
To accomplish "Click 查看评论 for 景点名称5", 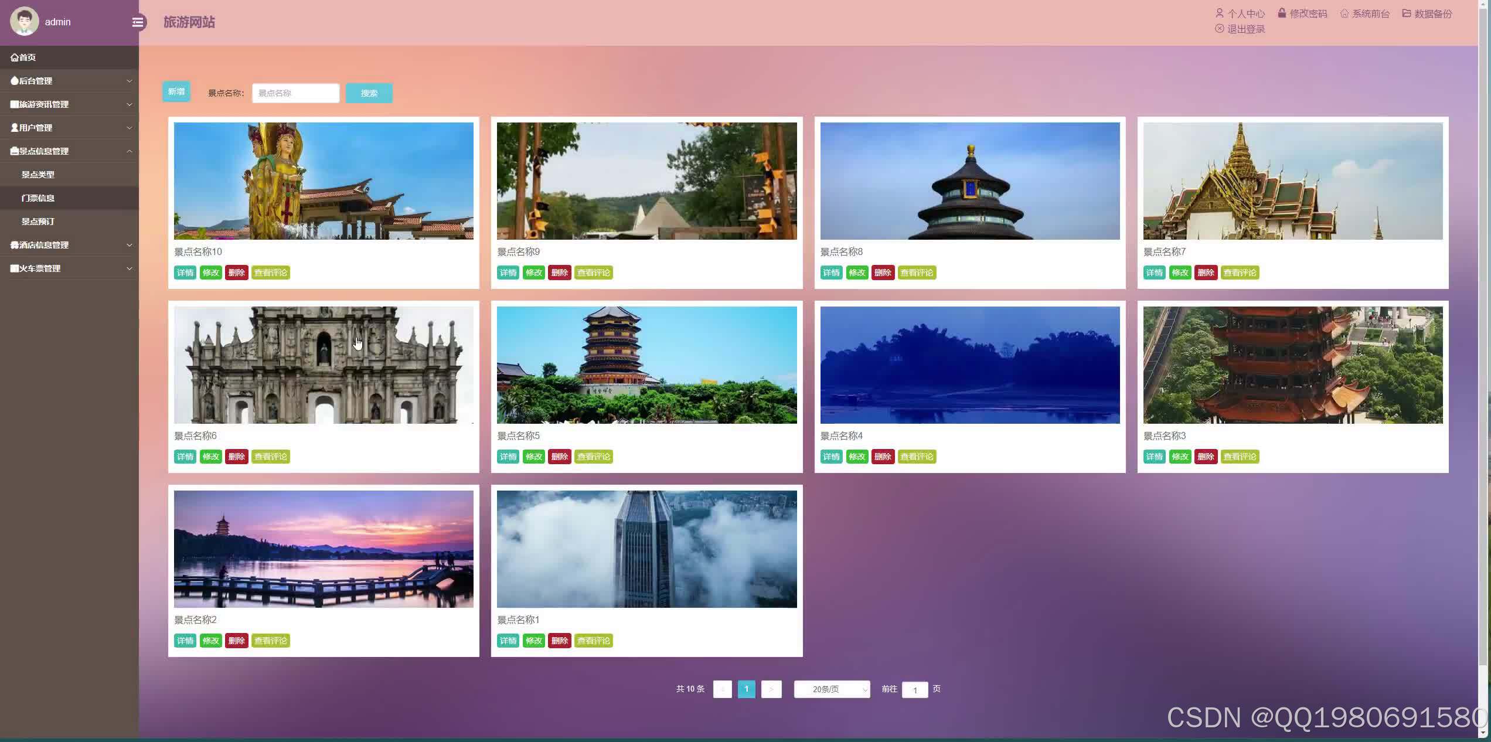I will pos(593,457).
